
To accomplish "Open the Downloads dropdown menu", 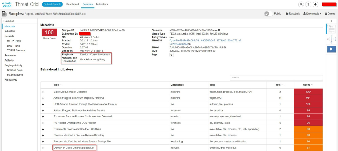I will [x=312, y=14].
